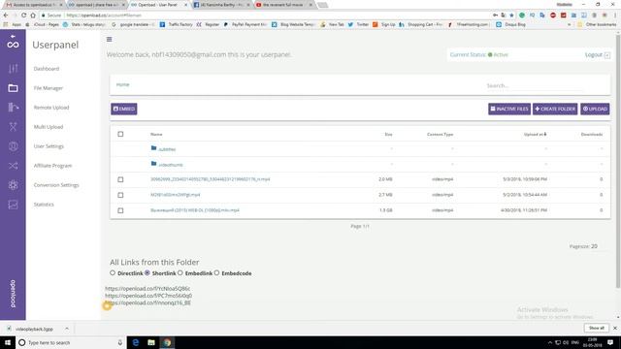The width and height of the screenshot is (621, 349).
Task: Click the Multi Upload sidebar icon
Action: coord(13,127)
